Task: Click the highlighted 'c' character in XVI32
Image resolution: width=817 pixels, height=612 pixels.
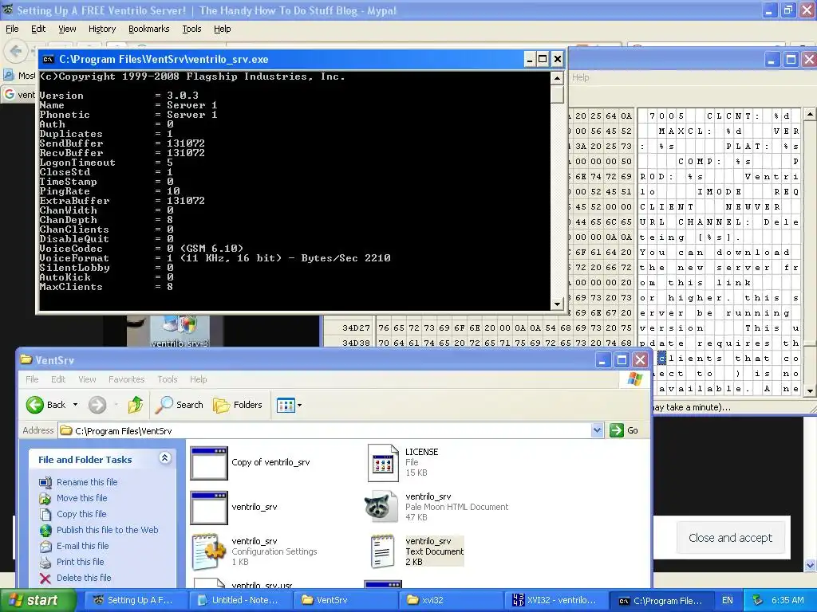Action: click(x=661, y=358)
